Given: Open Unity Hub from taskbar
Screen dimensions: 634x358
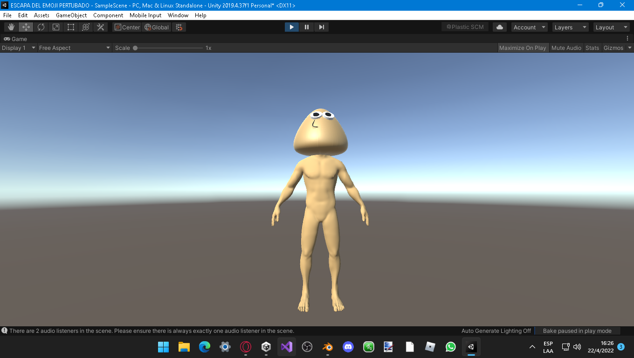Looking at the screenshot, I should click(266, 347).
